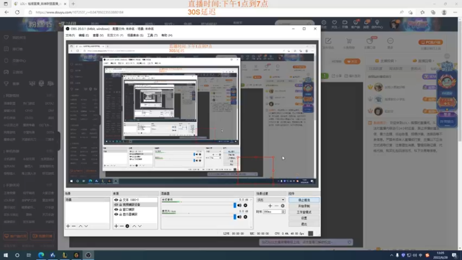Open Task View on taskbar
This screenshot has width=462, height=260.
[28, 255]
